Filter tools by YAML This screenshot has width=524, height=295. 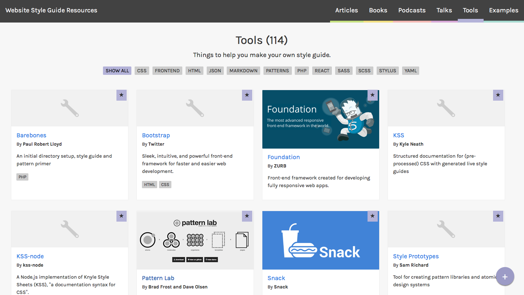click(411, 70)
